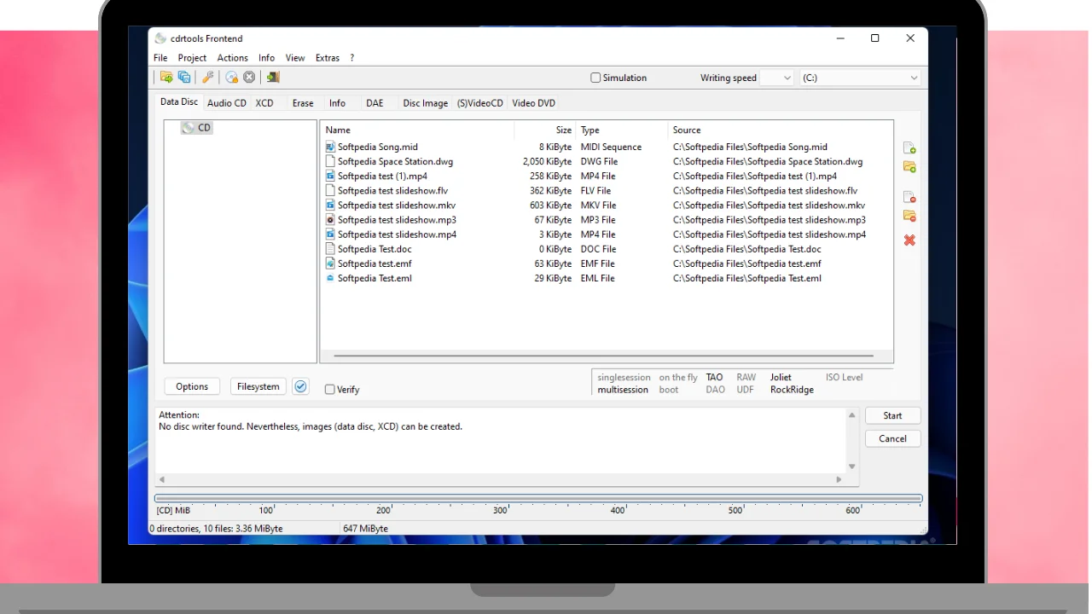The image size is (1092, 614).
Task: Click the gray abort circle toolbar icon
Action: pyautogui.click(x=249, y=78)
